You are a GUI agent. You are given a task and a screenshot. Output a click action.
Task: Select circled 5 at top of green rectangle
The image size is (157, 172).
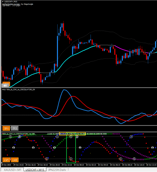click(71, 137)
